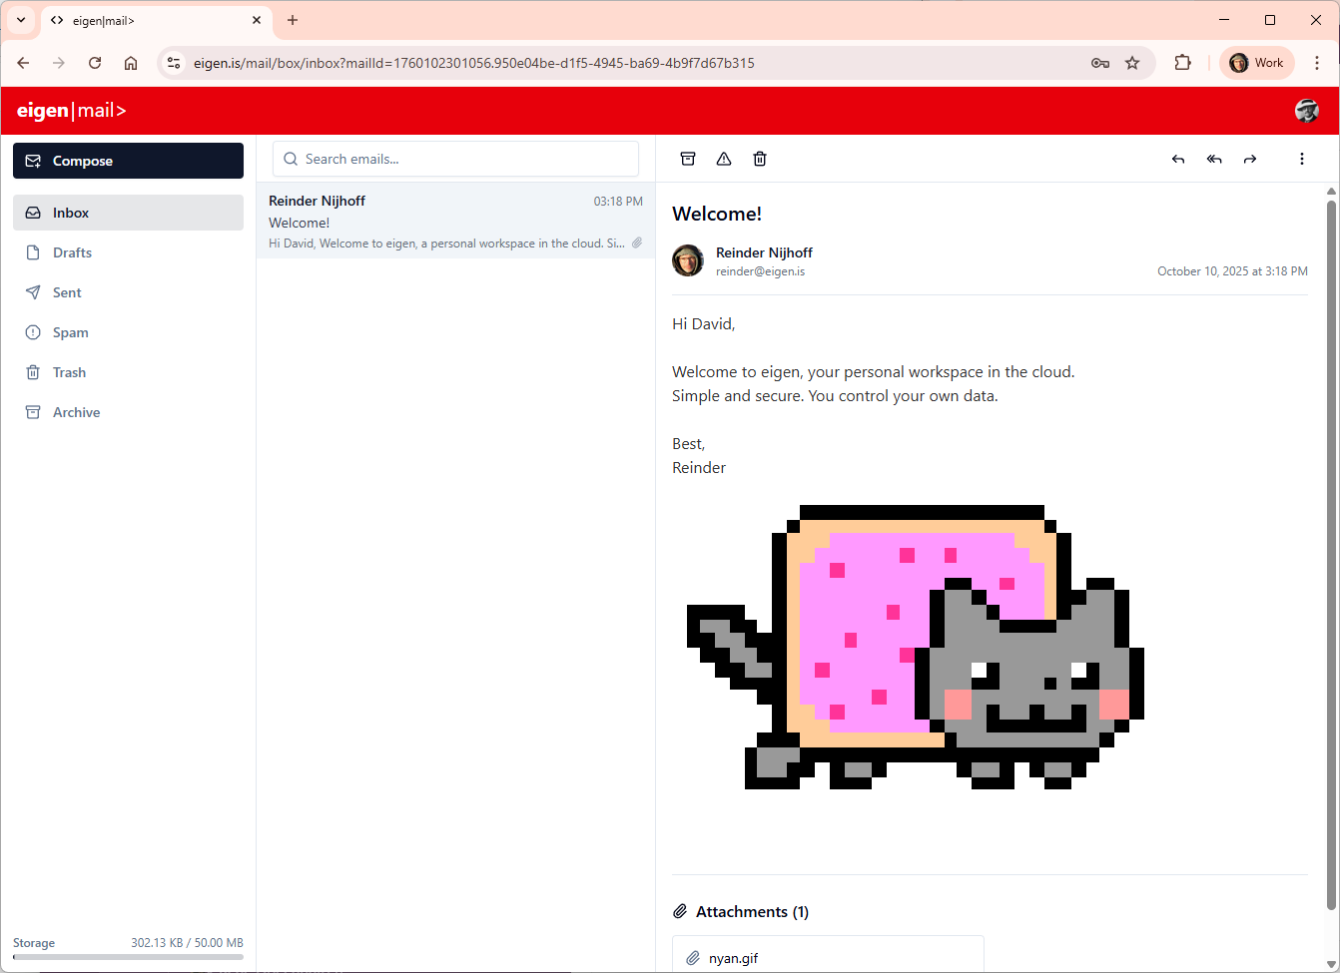The width and height of the screenshot is (1340, 973).
Task: Open the three-dot more options menu
Action: click(1302, 159)
